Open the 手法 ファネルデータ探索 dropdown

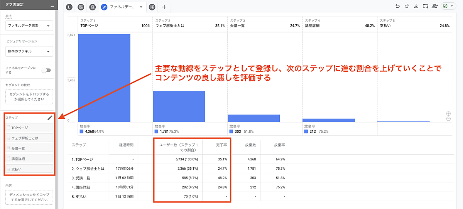pyautogui.click(x=29, y=26)
